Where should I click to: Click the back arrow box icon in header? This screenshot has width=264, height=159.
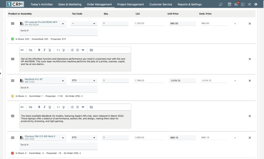[x=243, y=4]
